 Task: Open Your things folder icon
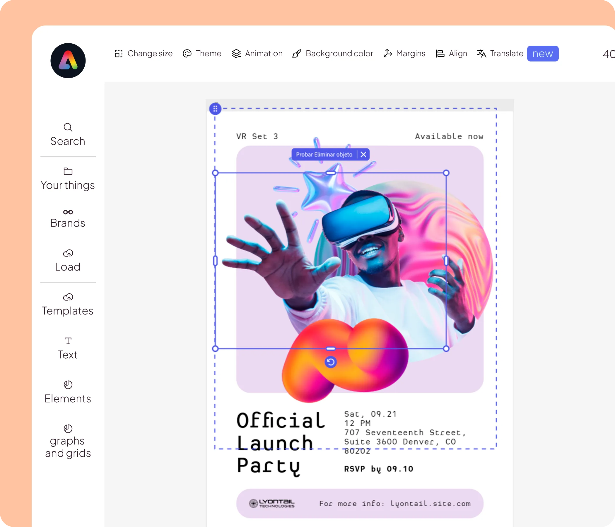tap(68, 172)
